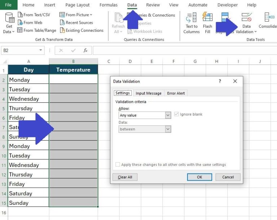The image size is (277, 220).
Task: Select column B header
Action: tap(73, 62)
